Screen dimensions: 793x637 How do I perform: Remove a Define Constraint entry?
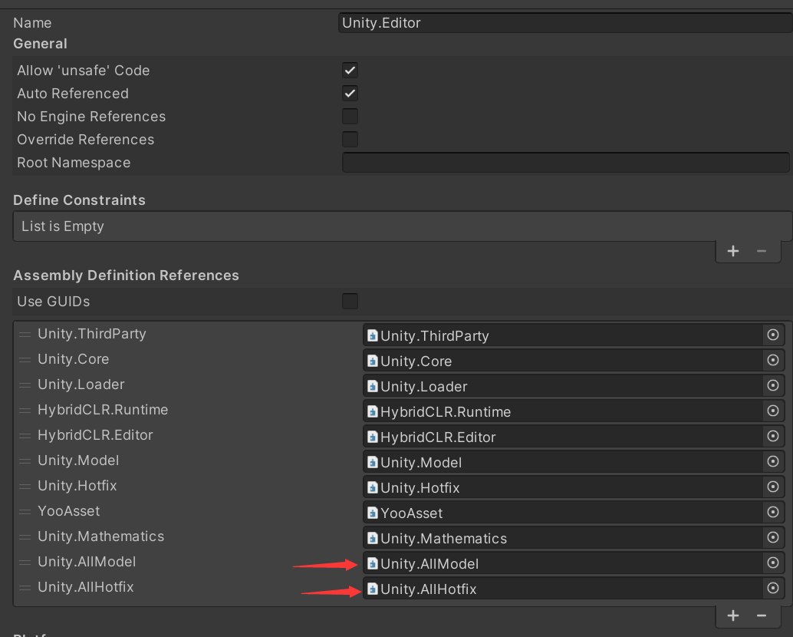click(762, 251)
